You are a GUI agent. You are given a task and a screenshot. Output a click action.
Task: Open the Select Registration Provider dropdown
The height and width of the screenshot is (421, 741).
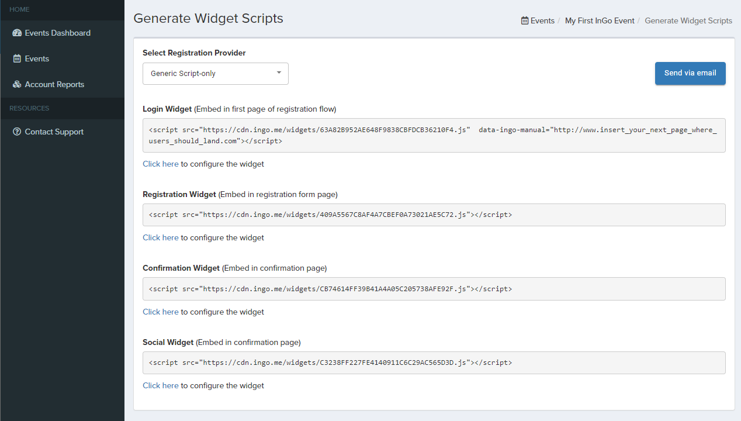[215, 73]
